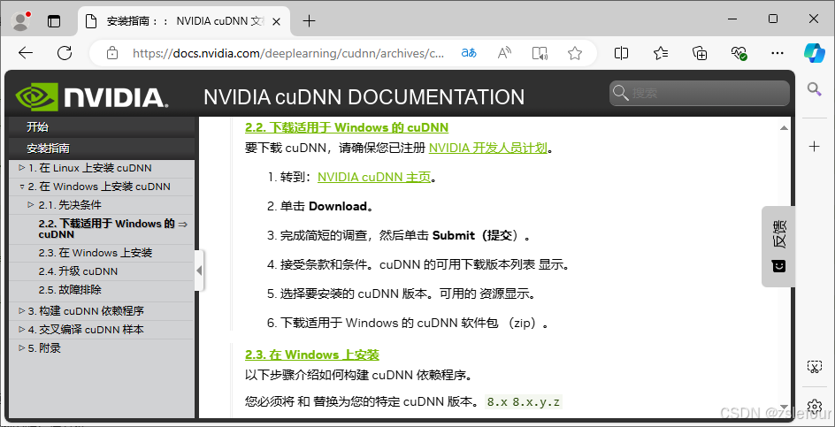
Task: Click the 8.x 8.x.y.z code text
Action: click(x=524, y=402)
